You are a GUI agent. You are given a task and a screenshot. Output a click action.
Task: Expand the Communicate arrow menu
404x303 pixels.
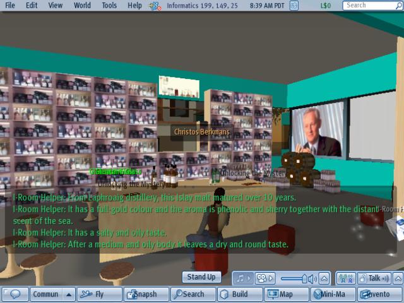click(69, 294)
